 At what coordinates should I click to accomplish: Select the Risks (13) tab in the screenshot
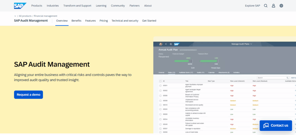(x=172, y=72)
